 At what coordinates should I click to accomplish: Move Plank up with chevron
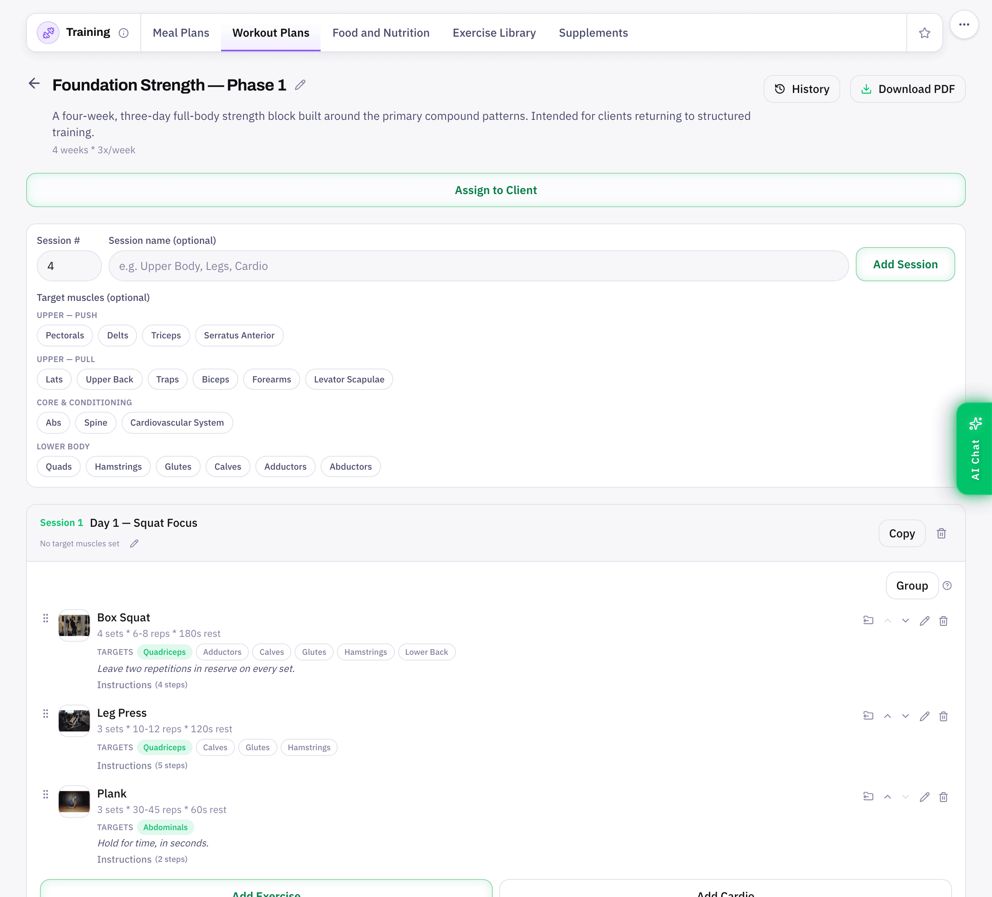pyautogui.click(x=887, y=797)
